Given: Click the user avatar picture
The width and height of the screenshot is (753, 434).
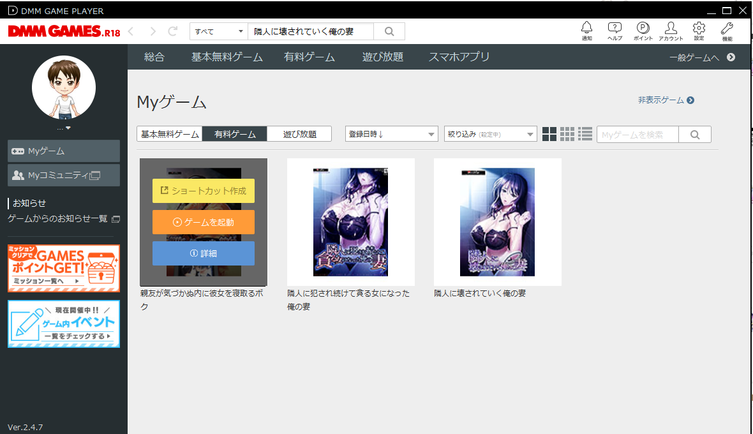Looking at the screenshot, I should [x=64, y=87].
